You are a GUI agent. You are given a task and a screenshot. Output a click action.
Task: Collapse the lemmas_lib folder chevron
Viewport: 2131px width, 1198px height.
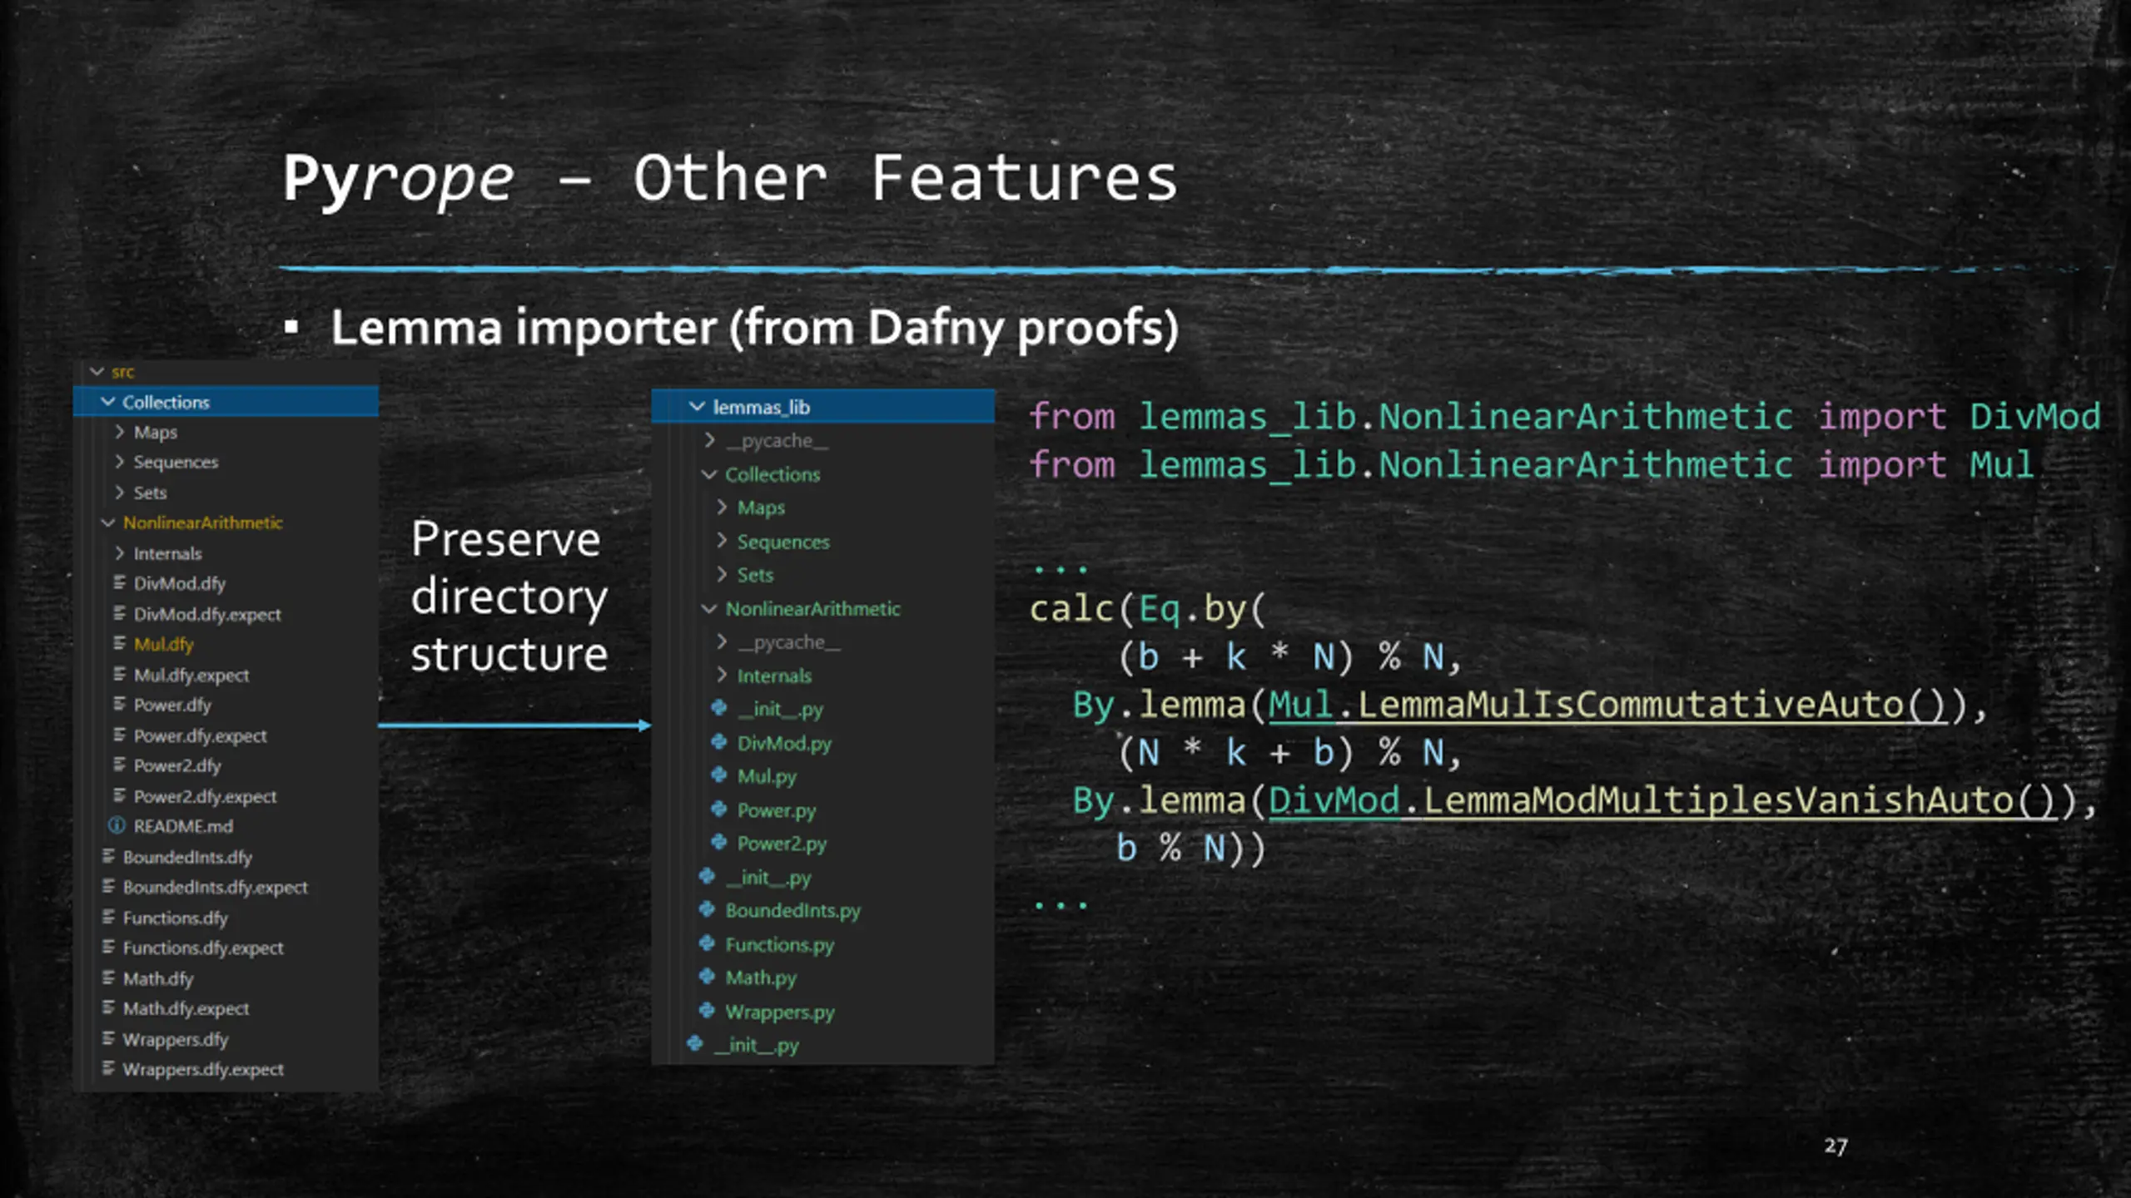click(x=698, y=406)
